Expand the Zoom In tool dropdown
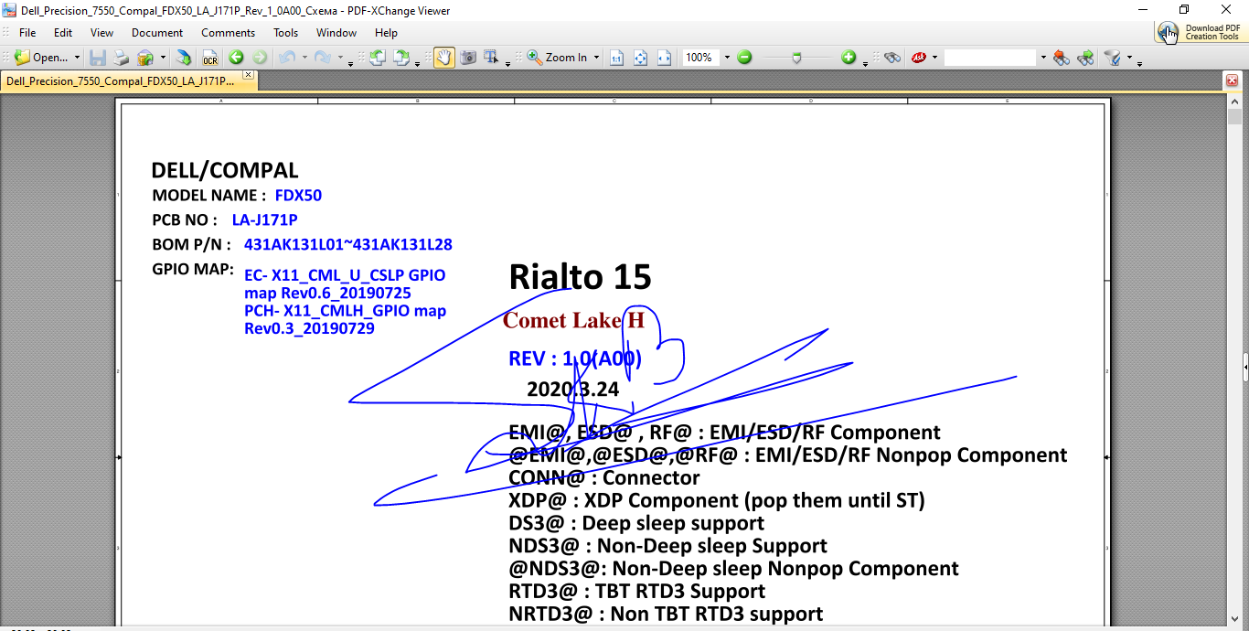1249x631 pixels. 596,58
